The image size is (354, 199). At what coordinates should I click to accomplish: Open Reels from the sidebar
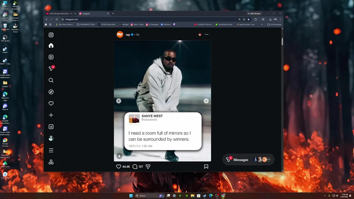click(x=51, y=57)
